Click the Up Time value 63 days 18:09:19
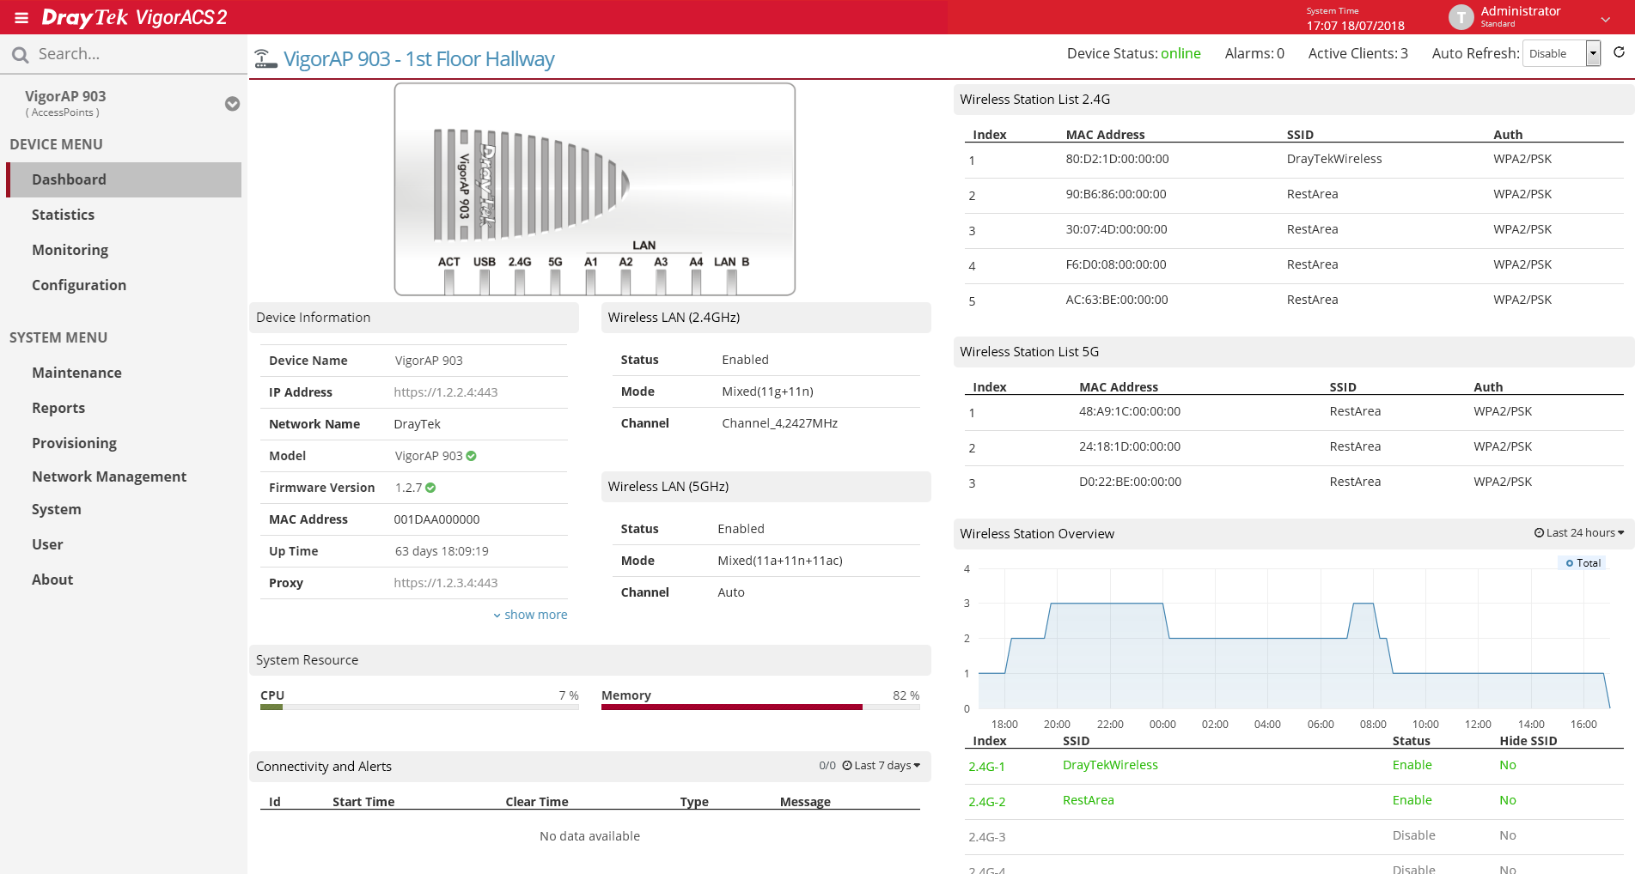This screenshot has width=1635, height=874. pyautogui.click(x=442, y=551)
